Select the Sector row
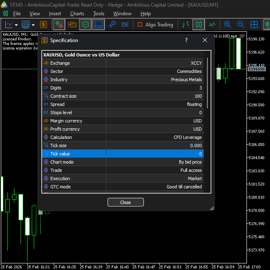 (x=123, y=71)
